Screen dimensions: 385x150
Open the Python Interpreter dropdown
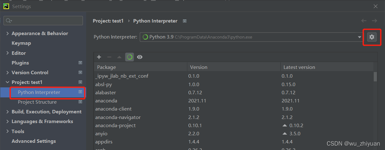point(359,37)
